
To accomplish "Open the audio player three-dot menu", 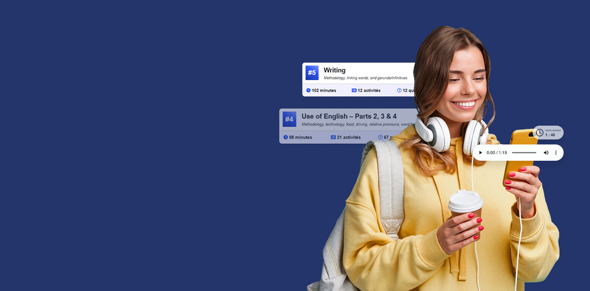I will tap(556, 153).
